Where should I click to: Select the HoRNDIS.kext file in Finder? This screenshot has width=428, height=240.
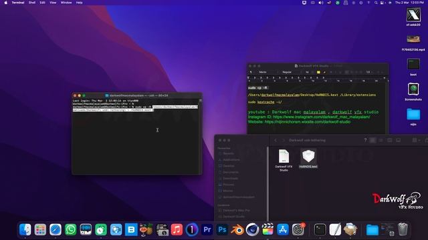click(308, 159)
